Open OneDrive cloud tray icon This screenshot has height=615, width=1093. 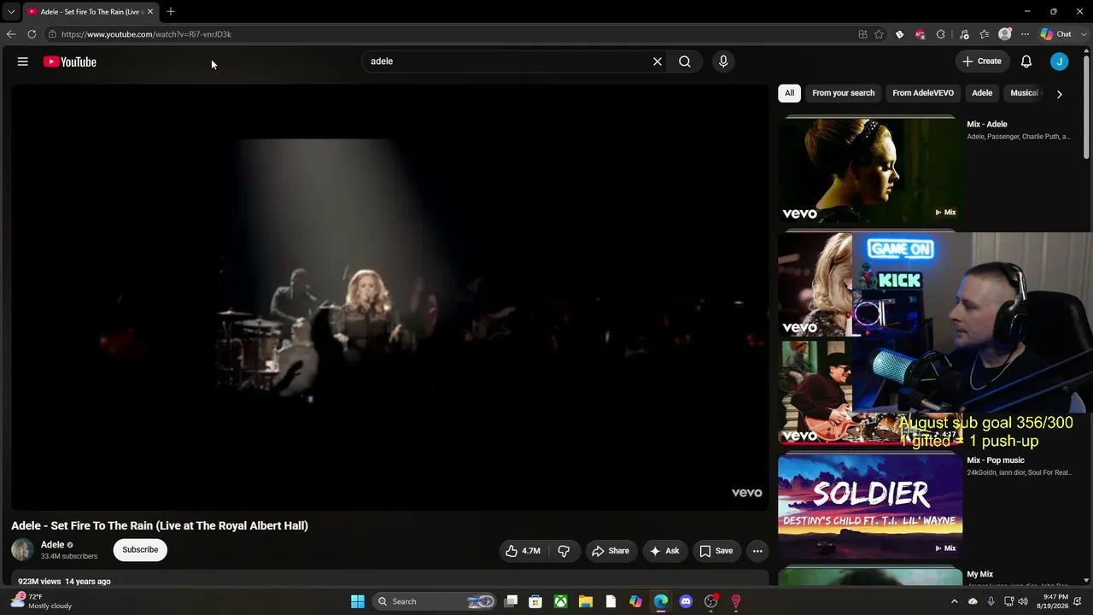pyautogui.click(x=973, y=601)
